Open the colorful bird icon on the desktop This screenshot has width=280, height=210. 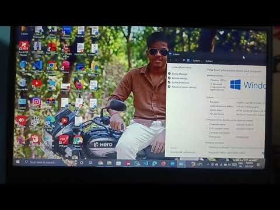coord(79,85)
